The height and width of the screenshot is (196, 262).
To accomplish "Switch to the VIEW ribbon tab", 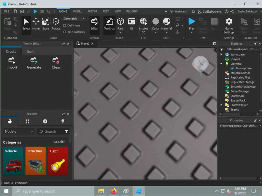I will [117, 11].
